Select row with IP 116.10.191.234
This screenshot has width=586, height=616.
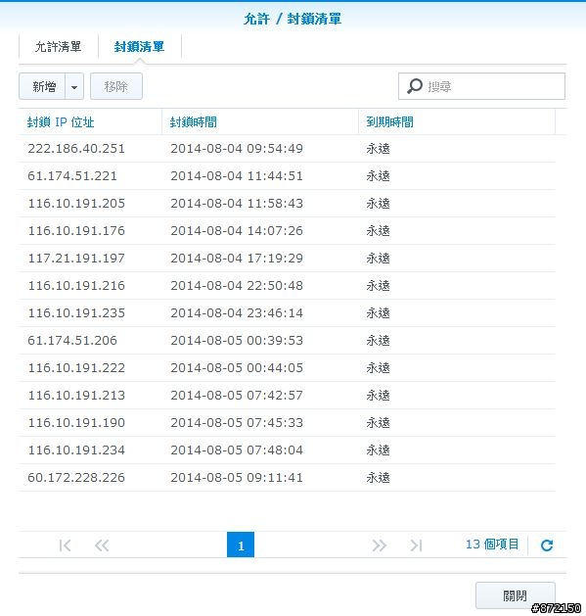click(x=287, y=450)
